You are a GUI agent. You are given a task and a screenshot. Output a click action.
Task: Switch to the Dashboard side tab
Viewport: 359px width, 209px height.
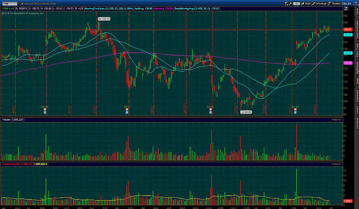coord(357,96)
